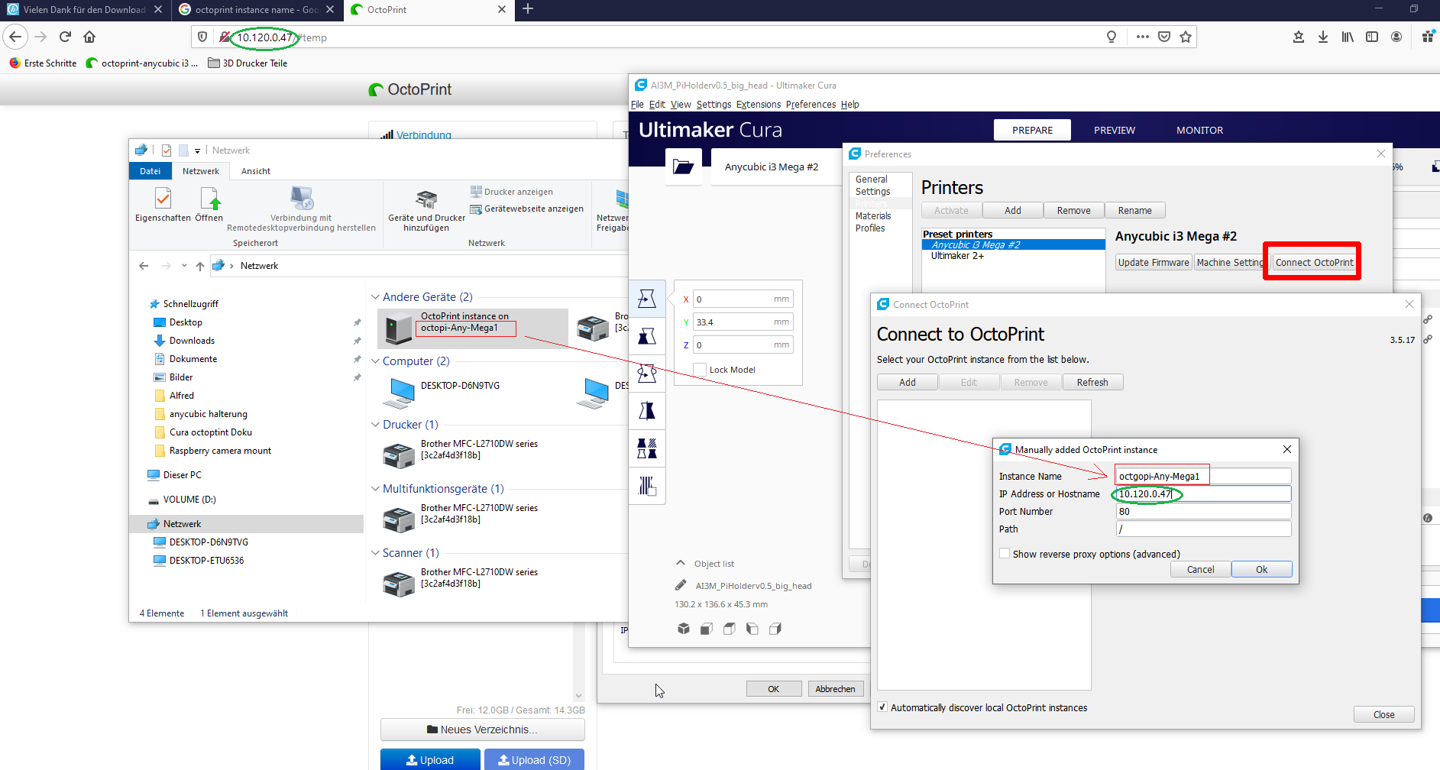Click the Port Number input field
Viewport: 1440px width, 770px height.
coord(1202,512)
